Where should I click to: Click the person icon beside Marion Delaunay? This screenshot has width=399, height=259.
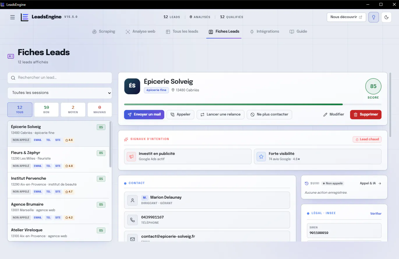[133, 200]
